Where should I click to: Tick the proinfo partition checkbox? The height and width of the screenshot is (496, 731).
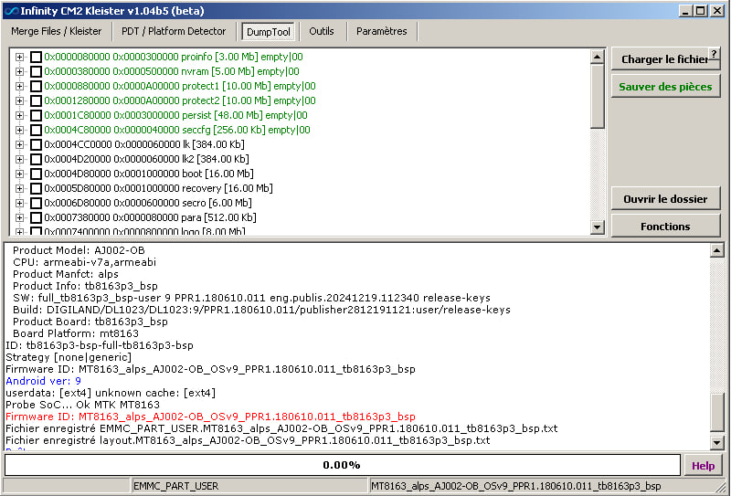[36, 57]
